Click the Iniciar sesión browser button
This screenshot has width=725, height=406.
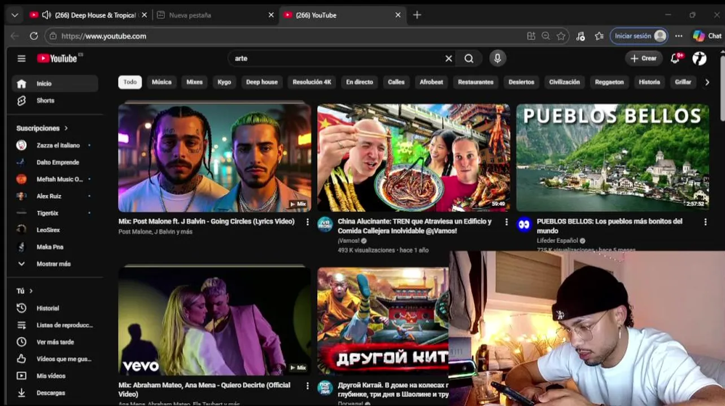coord(639,36)
